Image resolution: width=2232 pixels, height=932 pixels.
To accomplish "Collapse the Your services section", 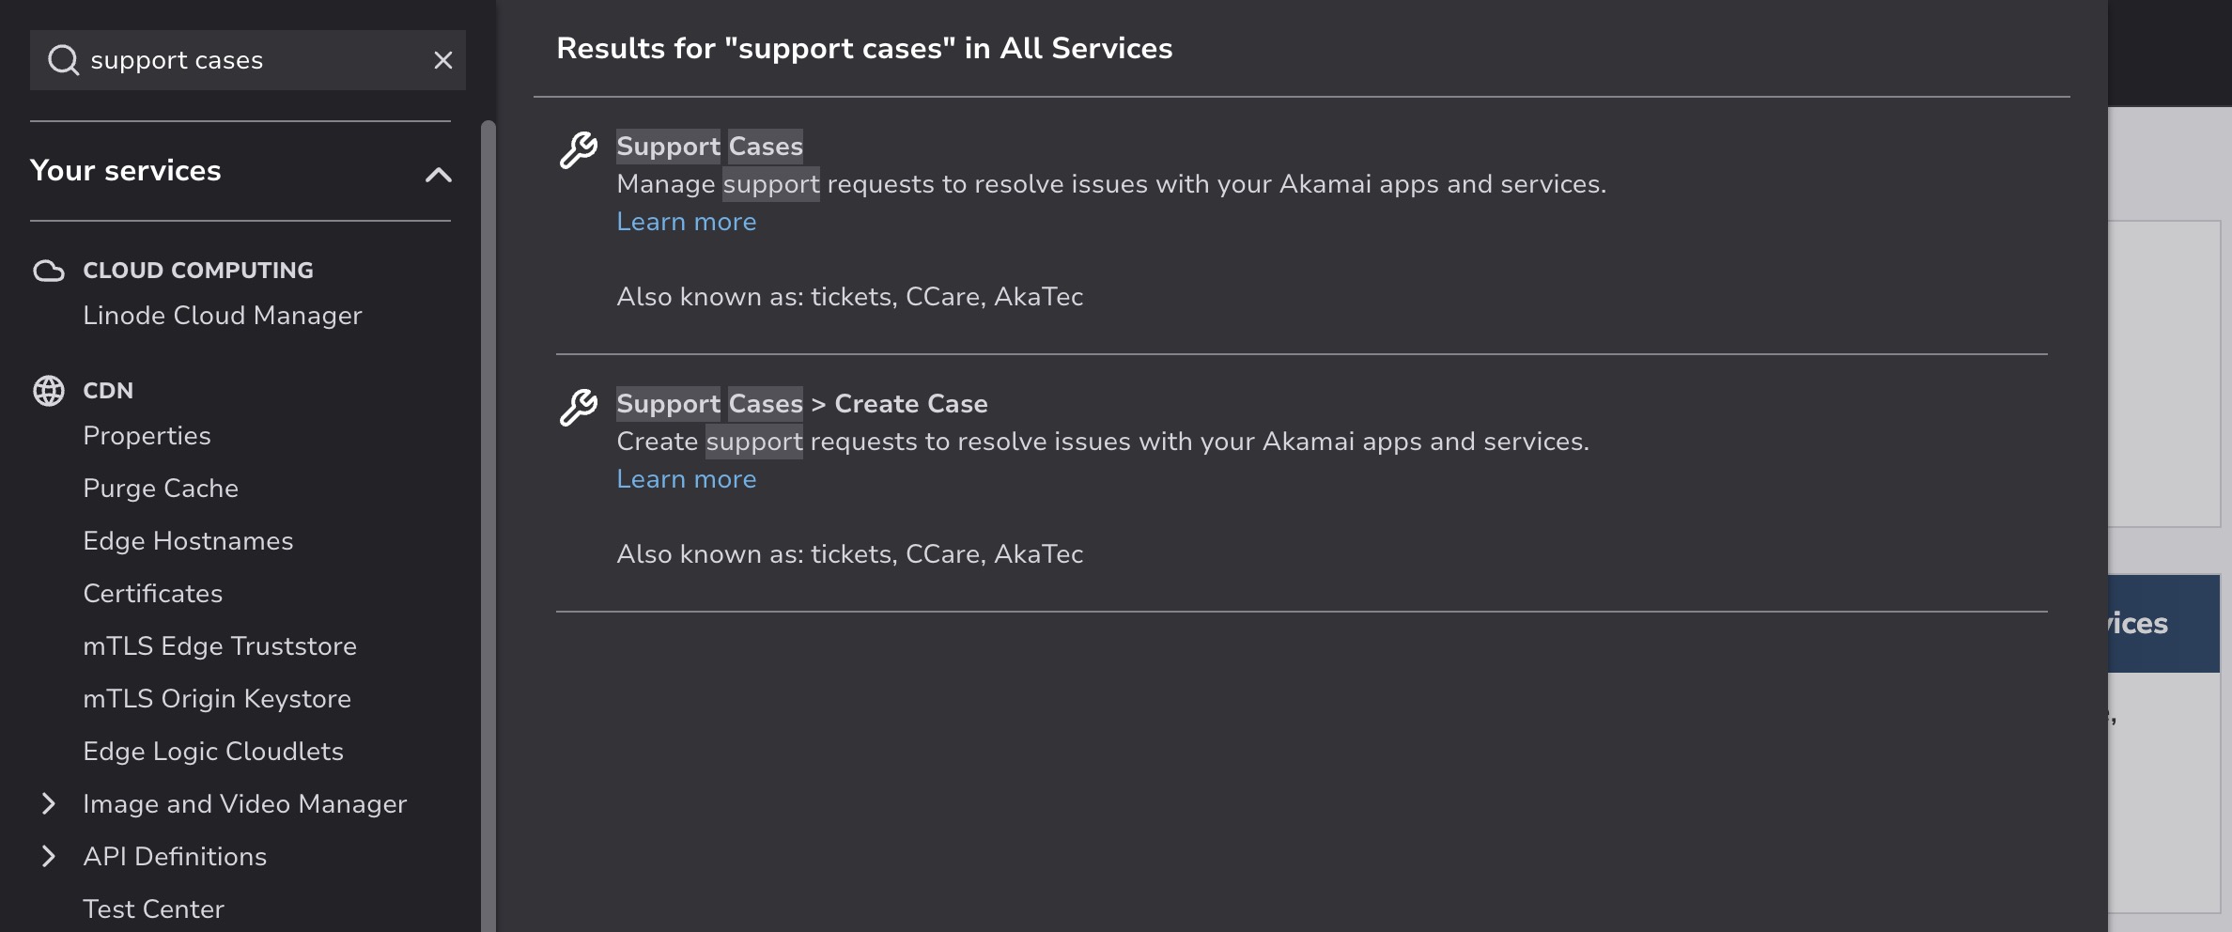I will (x=439, y=174).
